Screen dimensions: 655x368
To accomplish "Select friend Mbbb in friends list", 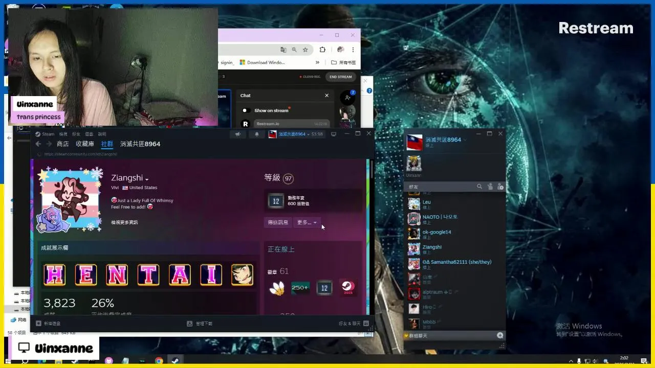I will click(454, 324).
